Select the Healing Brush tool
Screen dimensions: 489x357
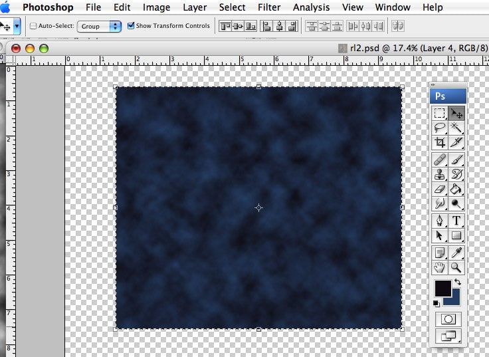click(440, 160)
